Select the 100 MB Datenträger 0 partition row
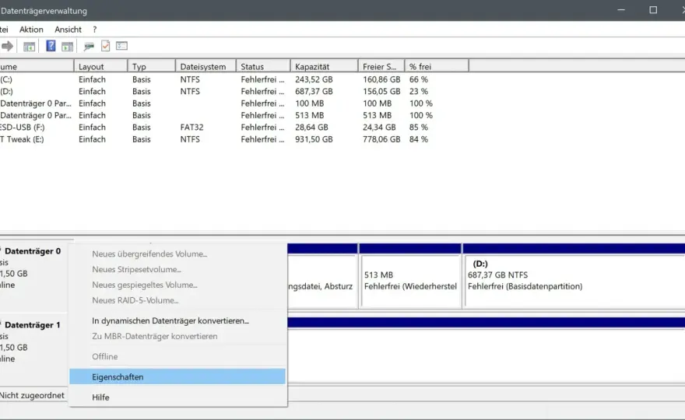 (x=234, y=103)
